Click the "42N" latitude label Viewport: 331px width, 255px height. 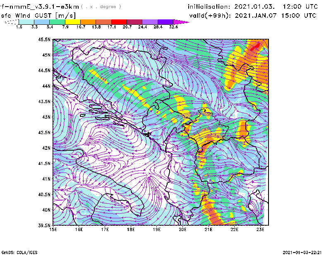46,148
